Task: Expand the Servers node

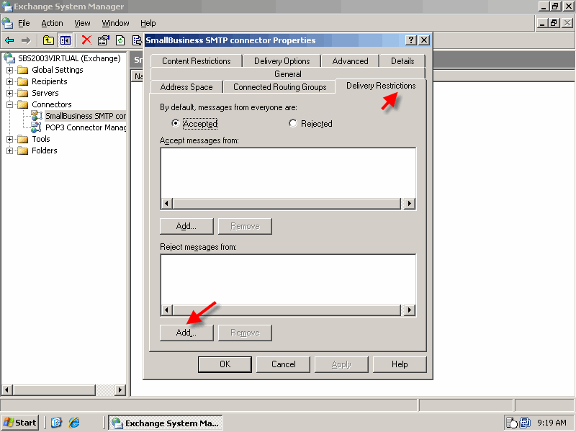Action: [10, 93]
